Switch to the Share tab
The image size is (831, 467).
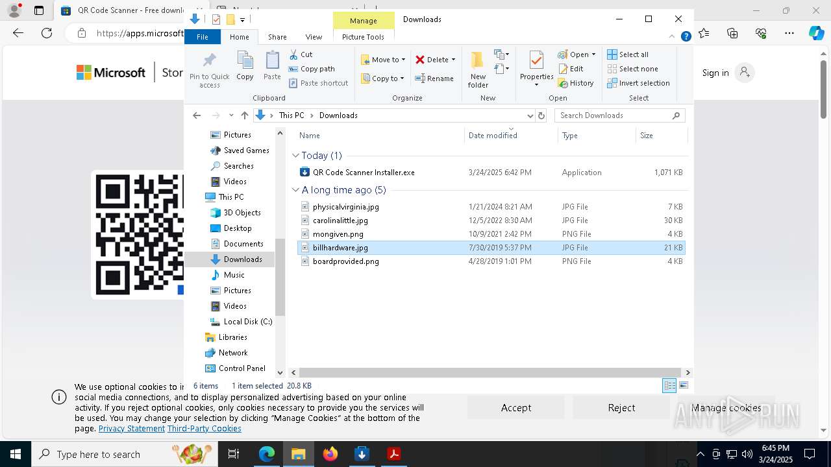(277, 37)
